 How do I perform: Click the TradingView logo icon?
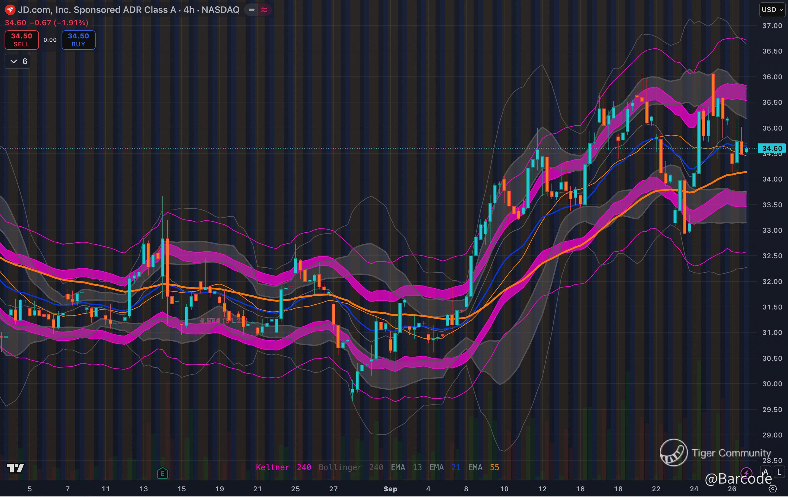tap(15, 468)
